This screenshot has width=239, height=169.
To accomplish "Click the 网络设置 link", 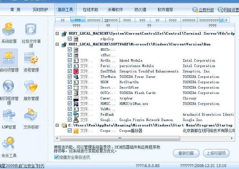I will (x=231, y=10).
